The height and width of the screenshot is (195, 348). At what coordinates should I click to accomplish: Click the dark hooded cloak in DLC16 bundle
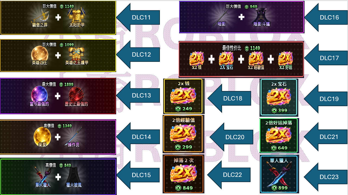tap(261, 15)
